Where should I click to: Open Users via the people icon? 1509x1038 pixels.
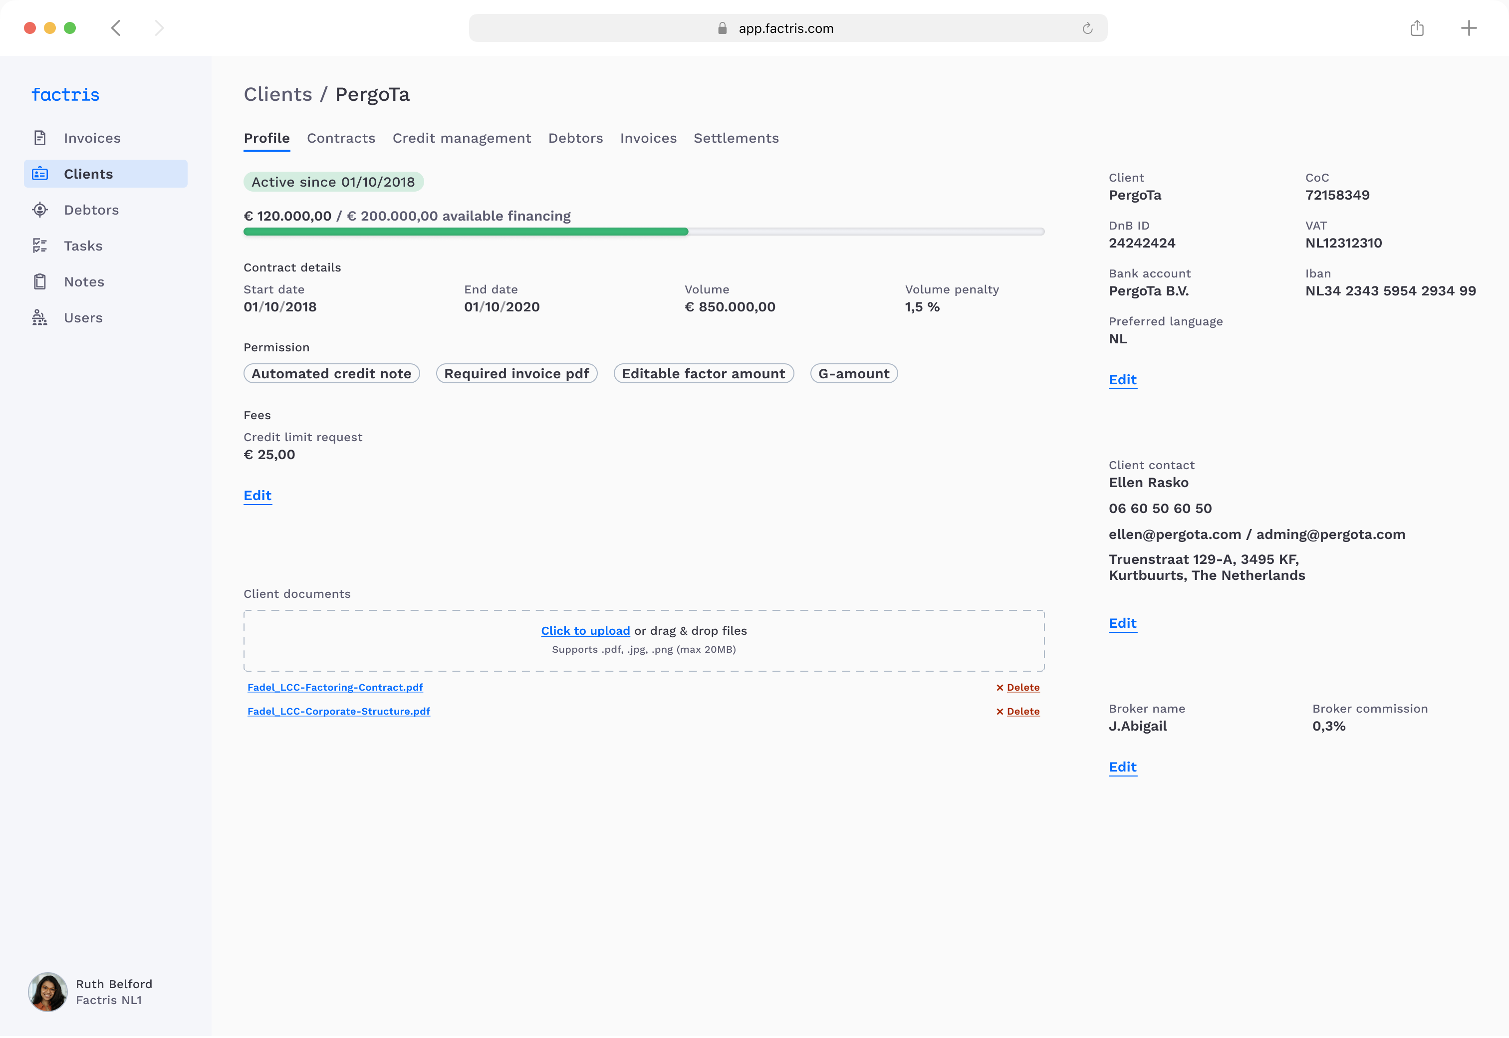pos(40,317)
